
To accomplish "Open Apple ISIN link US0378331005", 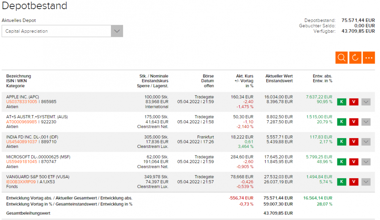I will click(x=22, y=102).
